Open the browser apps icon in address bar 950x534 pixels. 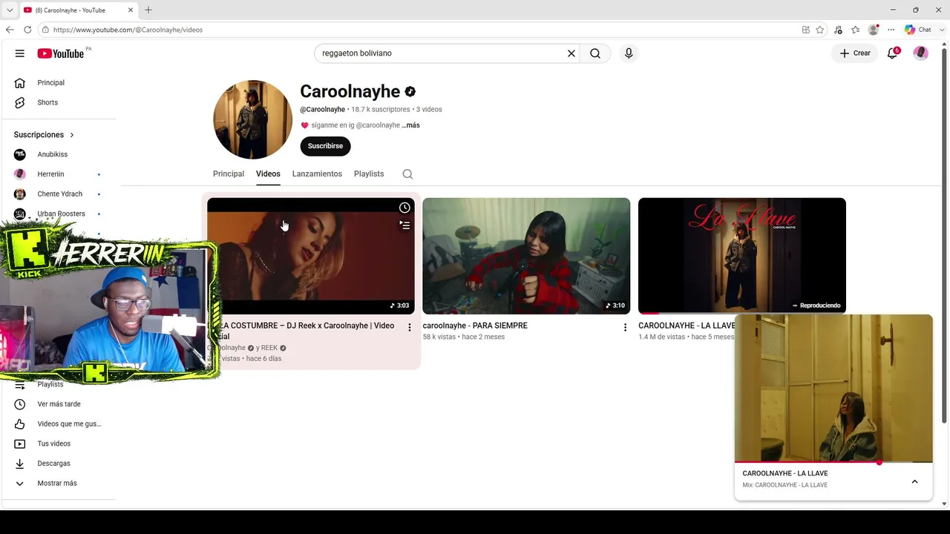[x=806, y=30]
